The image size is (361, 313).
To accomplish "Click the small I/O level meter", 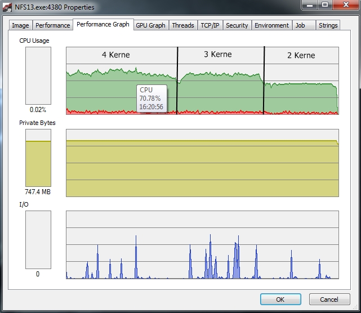I will [x=38, y=240].
